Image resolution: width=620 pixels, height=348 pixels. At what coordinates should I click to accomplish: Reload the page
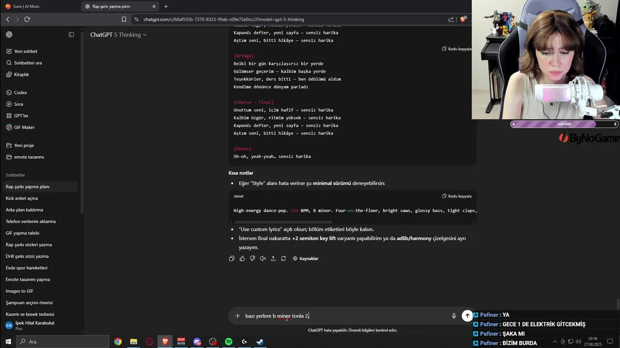pyautogui.click(x=27, y=19)
